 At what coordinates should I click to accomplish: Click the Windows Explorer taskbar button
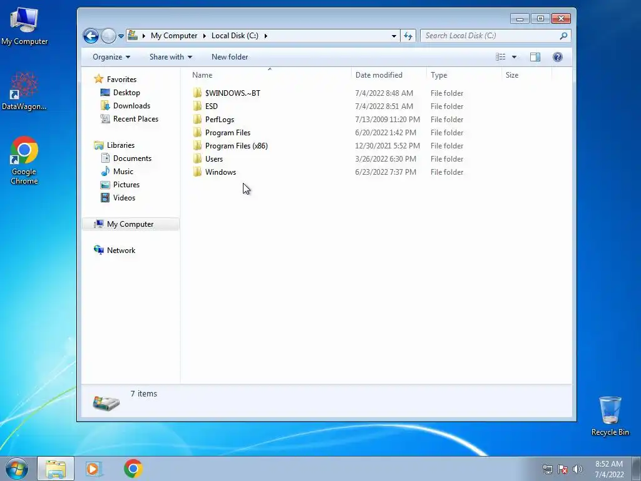[x=56, y=468]
